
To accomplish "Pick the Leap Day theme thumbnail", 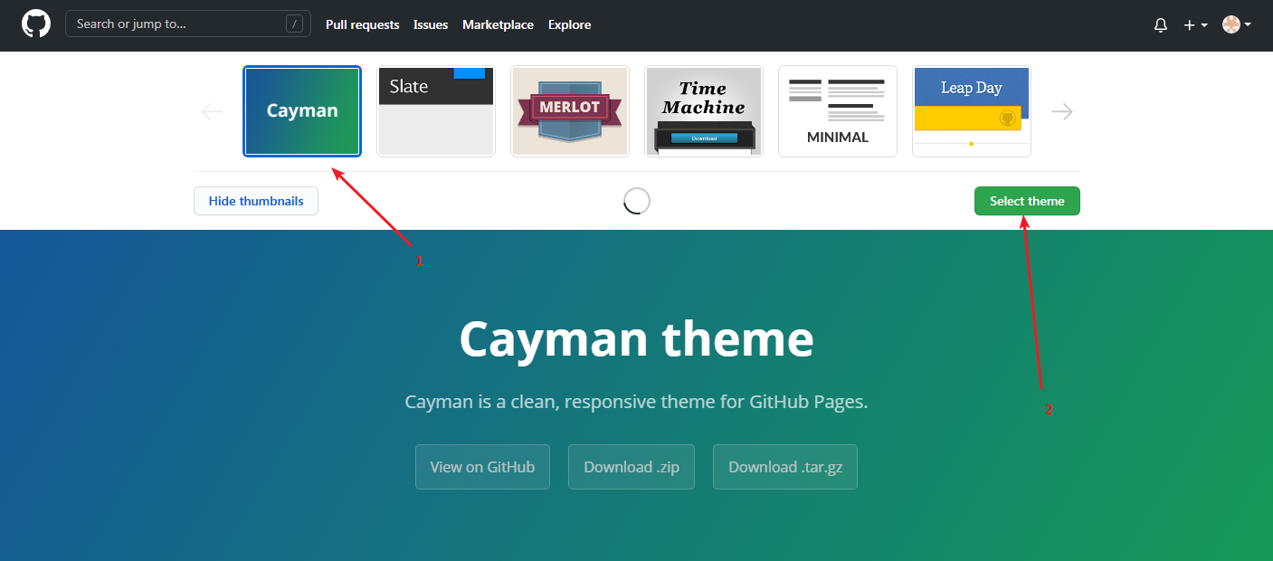I will click(x=972, y=111).
